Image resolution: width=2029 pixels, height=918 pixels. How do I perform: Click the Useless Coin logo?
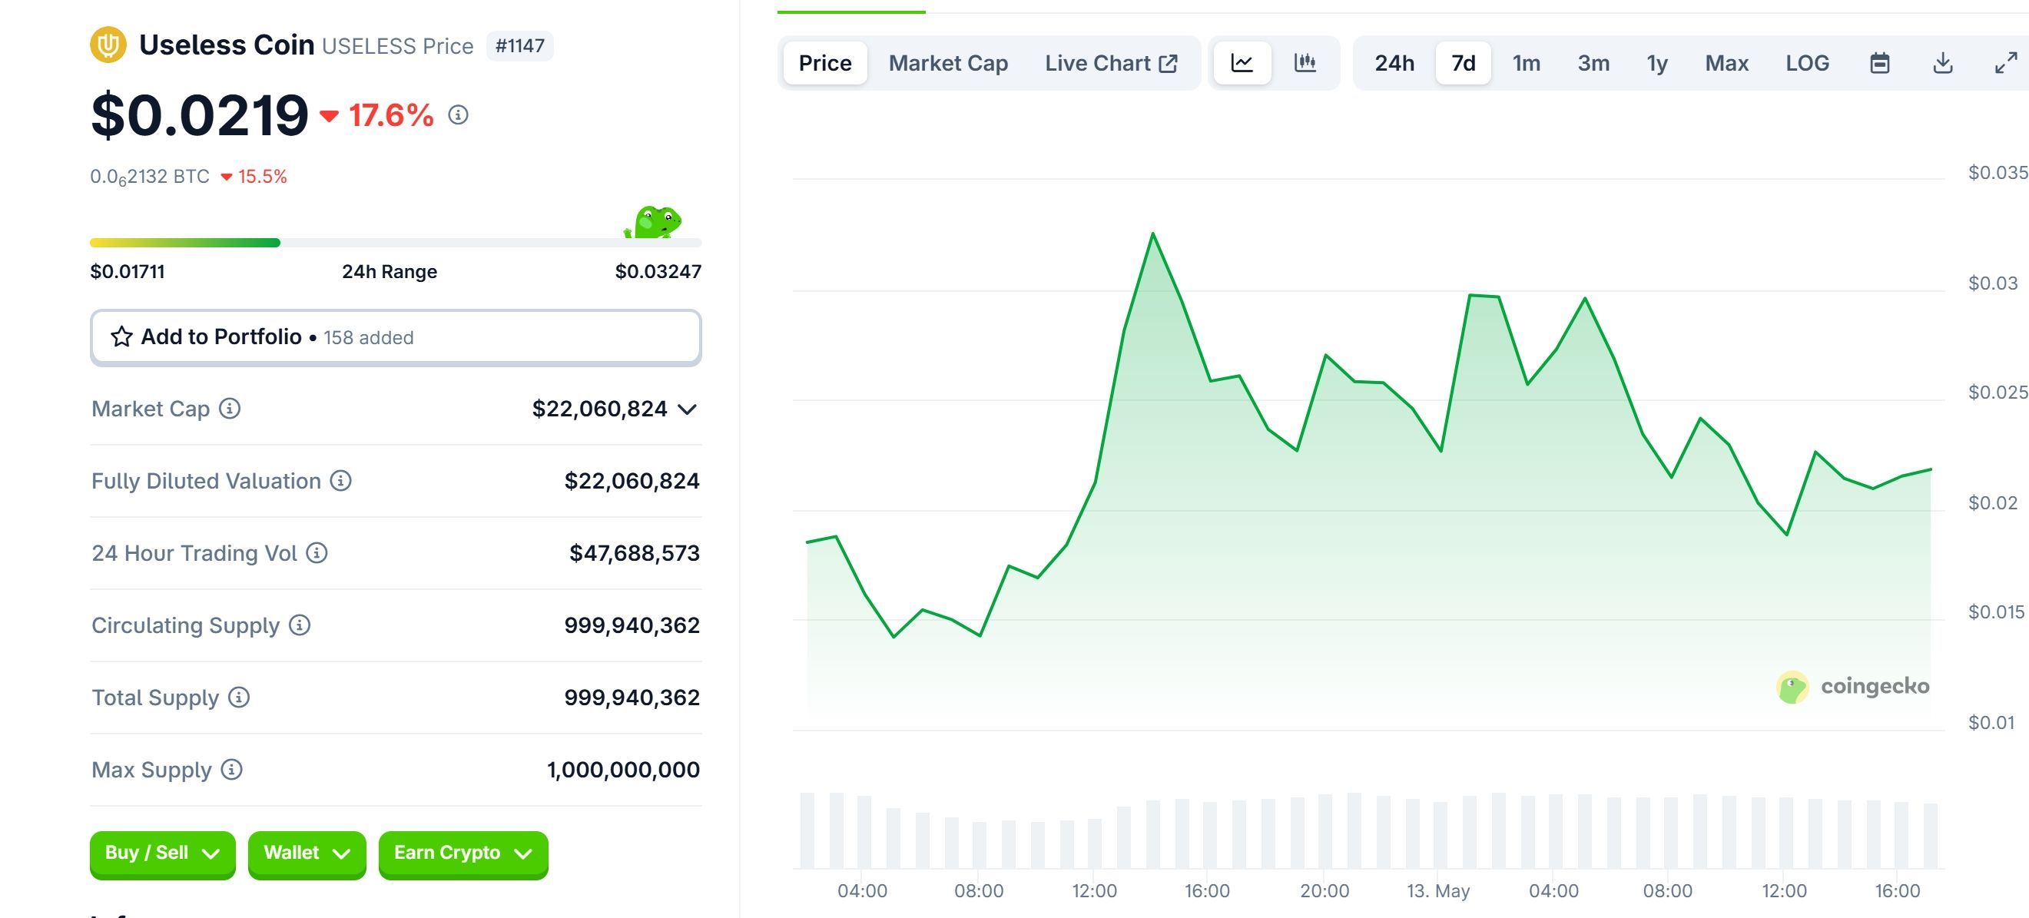click(108, 43)
